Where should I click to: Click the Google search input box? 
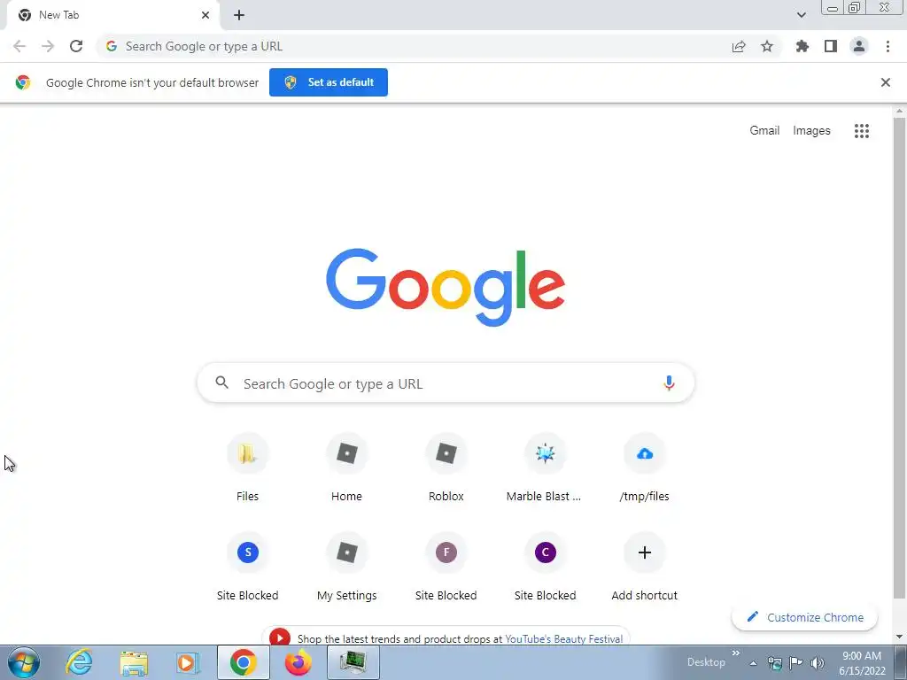tap(446, 382)
